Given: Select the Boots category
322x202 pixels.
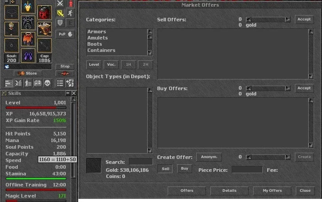Looking at the screenshot, I should (94, 44).
